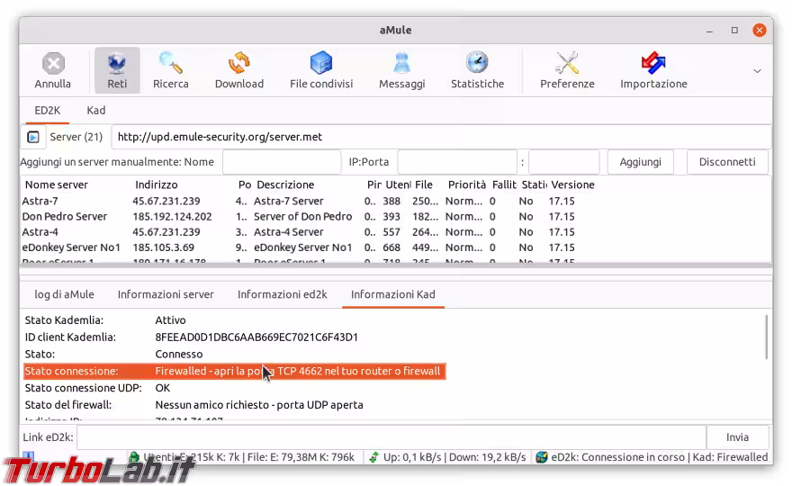
Task: Maximize the aMule window
Action: [x=734, y=31]
